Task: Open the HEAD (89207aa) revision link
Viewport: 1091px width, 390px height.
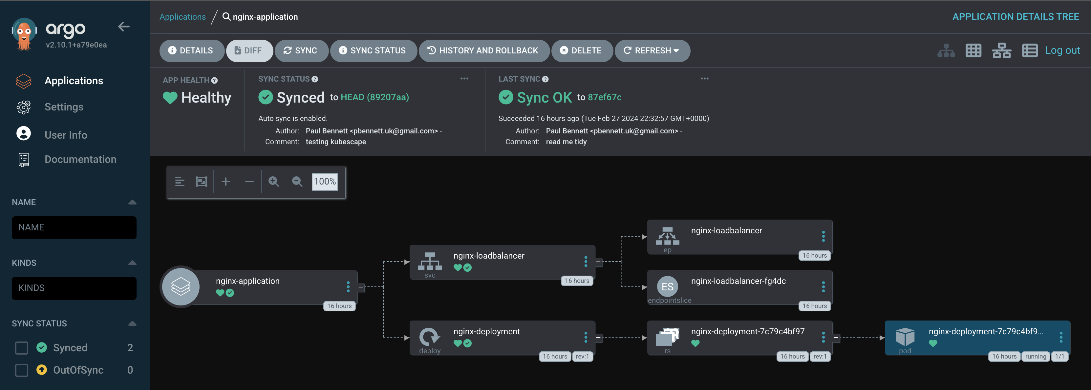Action: [x=374, y=97]
